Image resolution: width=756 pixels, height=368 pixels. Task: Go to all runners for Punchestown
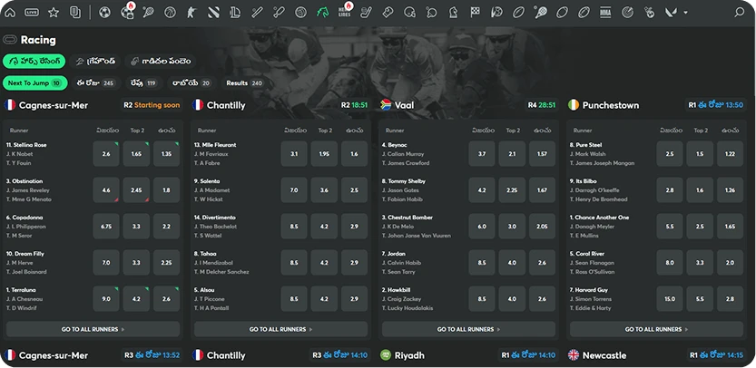[657, 329]
